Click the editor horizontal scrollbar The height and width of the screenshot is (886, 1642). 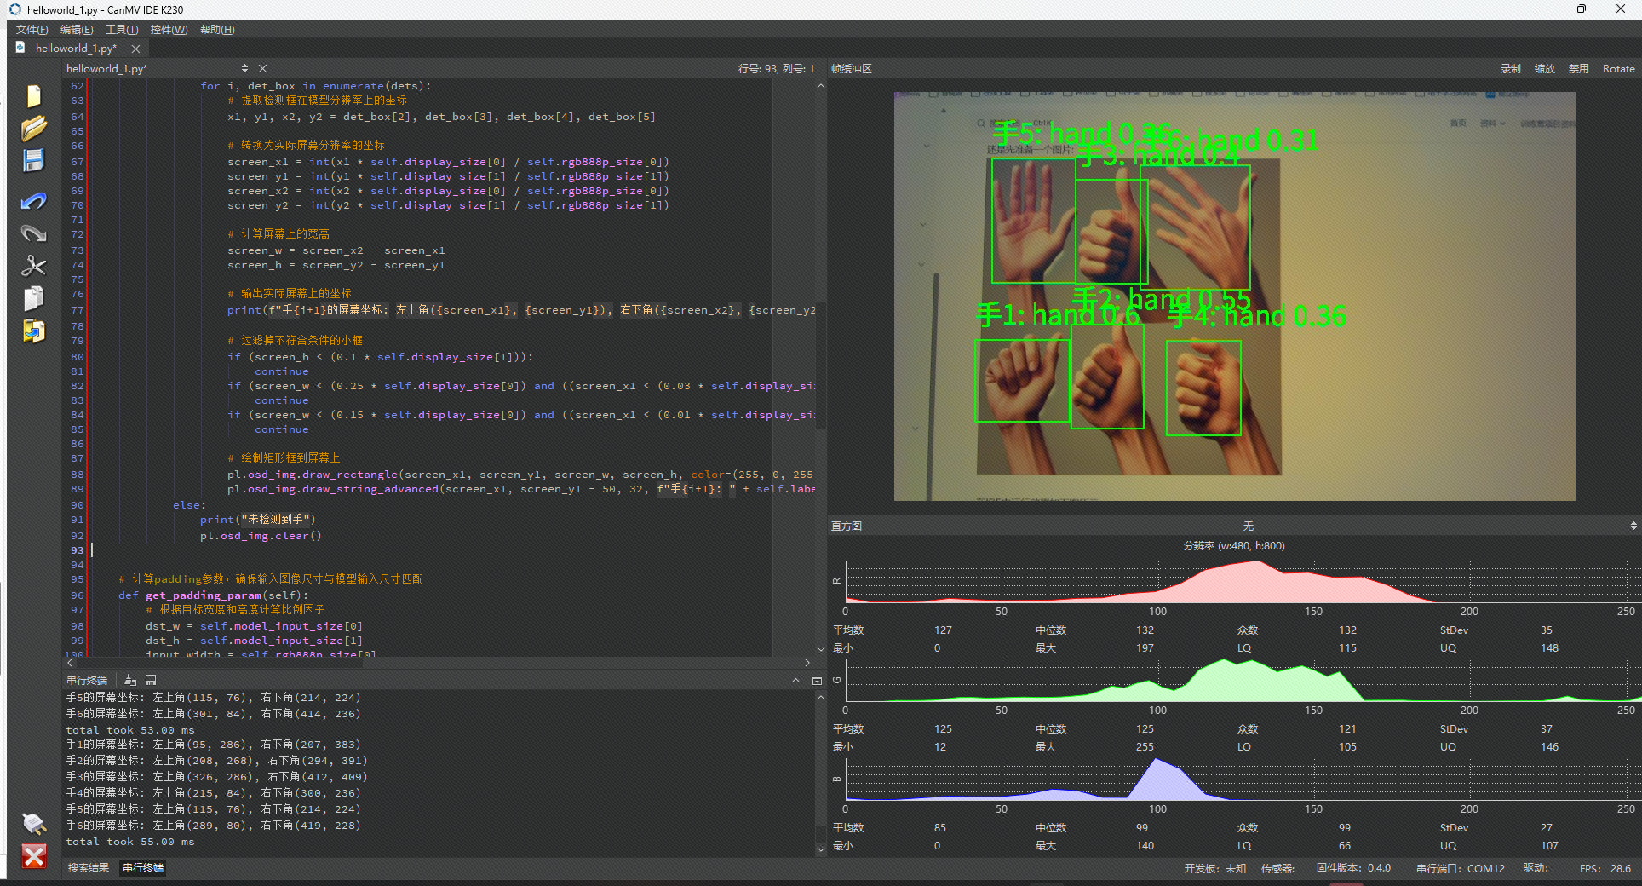tap(438, 663)
